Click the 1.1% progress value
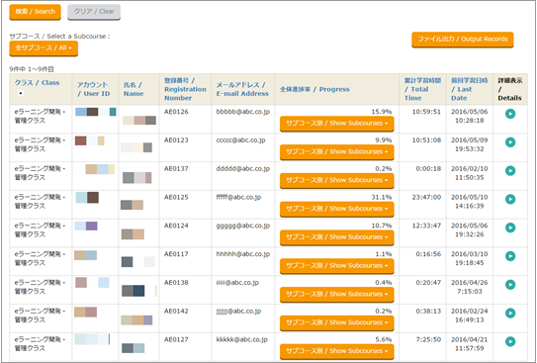This screenshot has width=537, height=363. (x=384, y=254)
